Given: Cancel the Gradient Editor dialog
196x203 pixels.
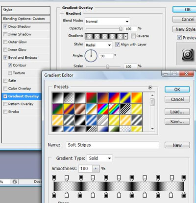Looking at the screenshot, I should (177, 99).
